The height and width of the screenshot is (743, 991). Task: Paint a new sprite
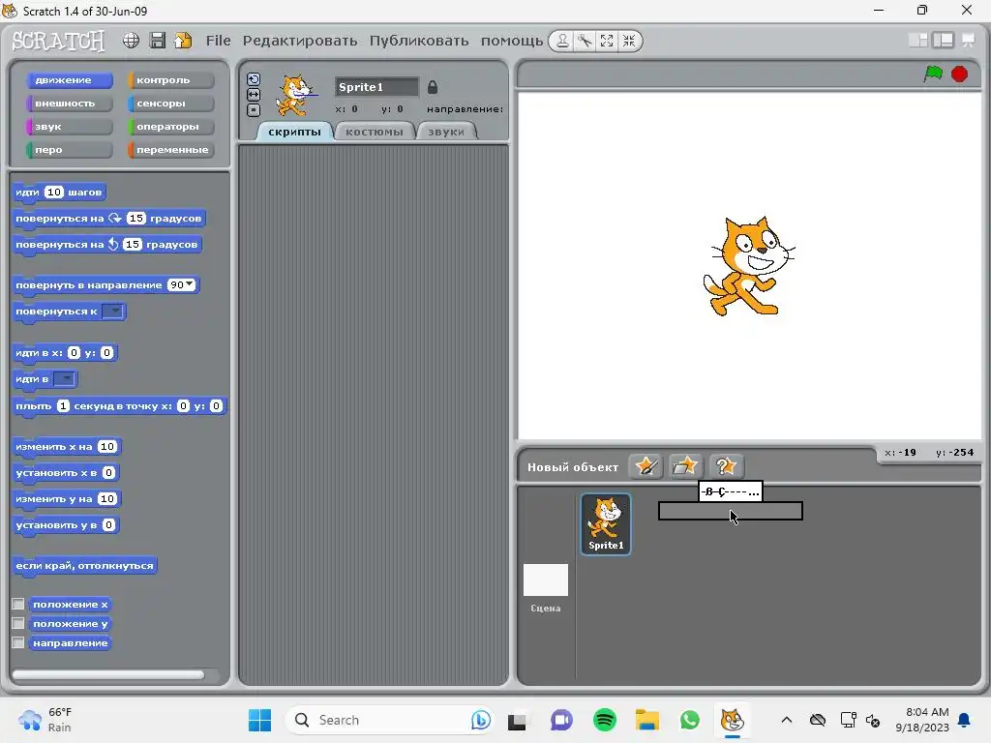pos(646,467)
